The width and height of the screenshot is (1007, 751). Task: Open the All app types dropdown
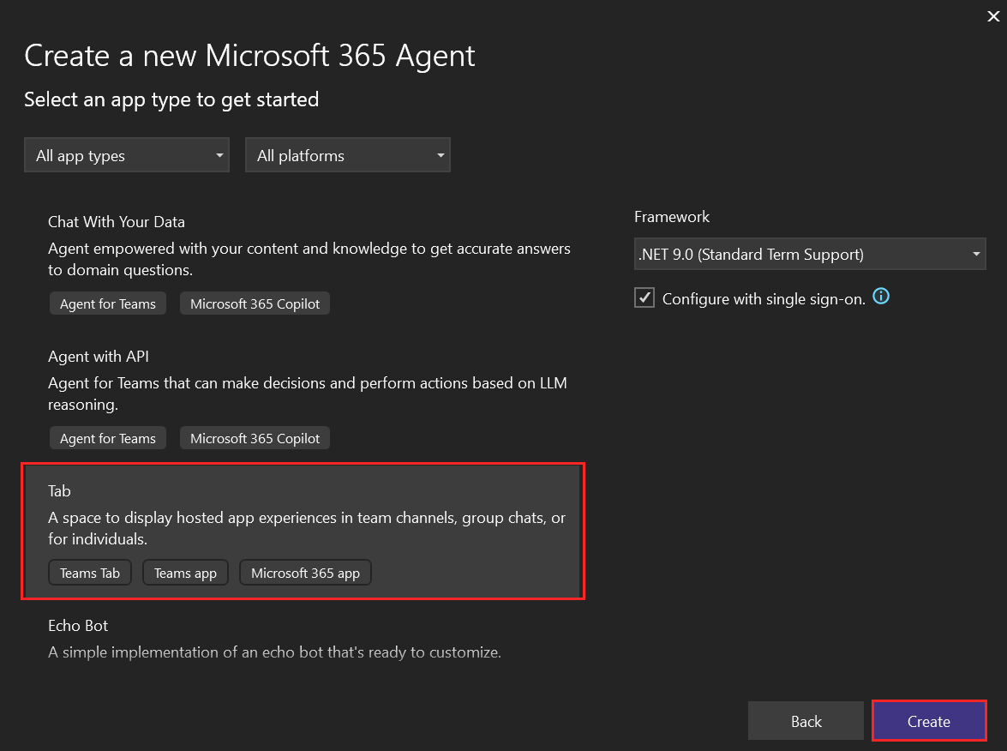[x=126, y=155]
